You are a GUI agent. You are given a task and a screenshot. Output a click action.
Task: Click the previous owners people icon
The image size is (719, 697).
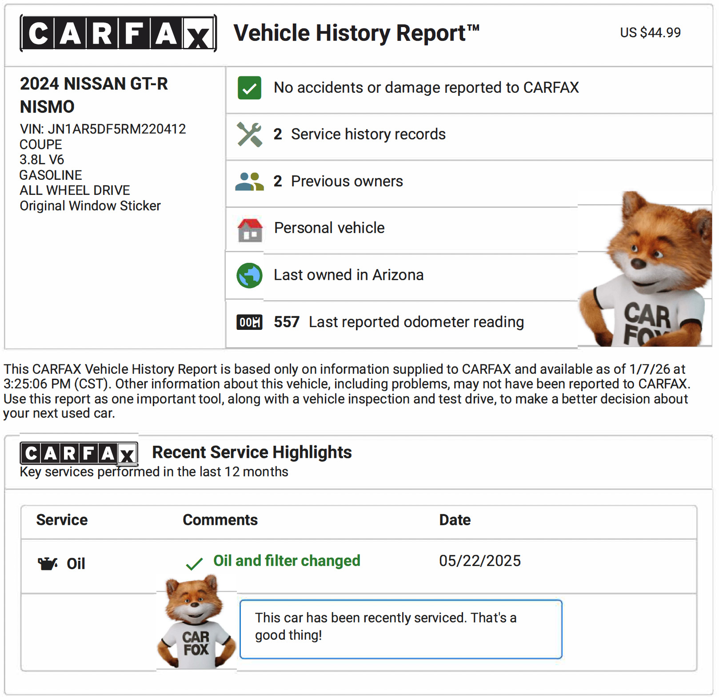249,181
